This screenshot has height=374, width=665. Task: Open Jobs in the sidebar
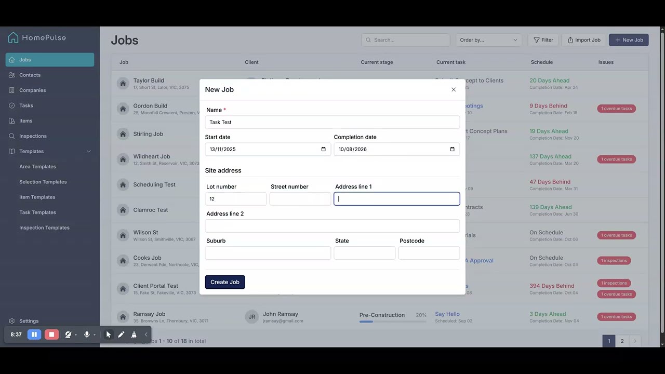point(50,60)
